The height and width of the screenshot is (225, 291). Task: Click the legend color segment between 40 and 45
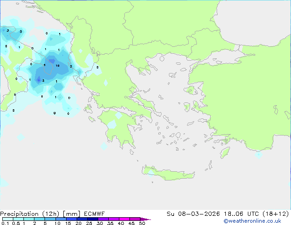[x=124, y=219]
